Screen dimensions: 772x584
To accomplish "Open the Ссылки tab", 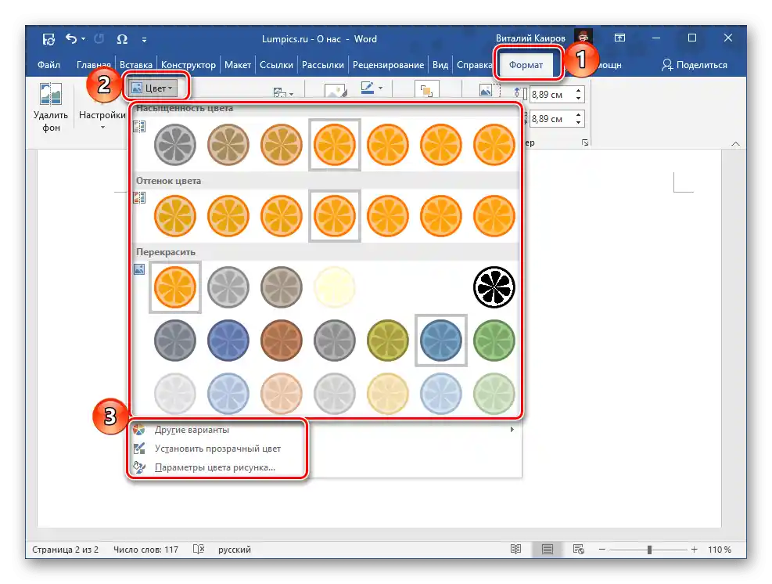I will pos(276,65).
